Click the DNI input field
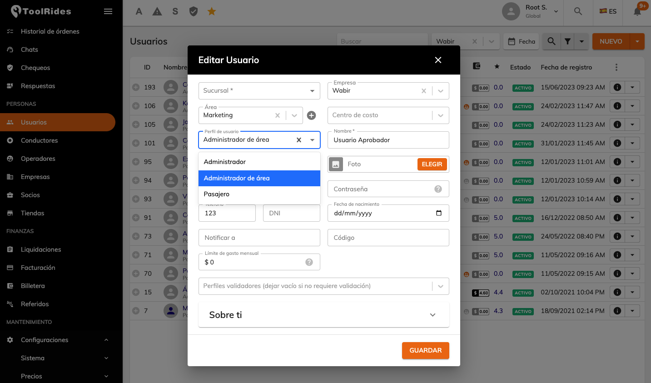Viewport: 651px width, 383px height. coord(292,213)
